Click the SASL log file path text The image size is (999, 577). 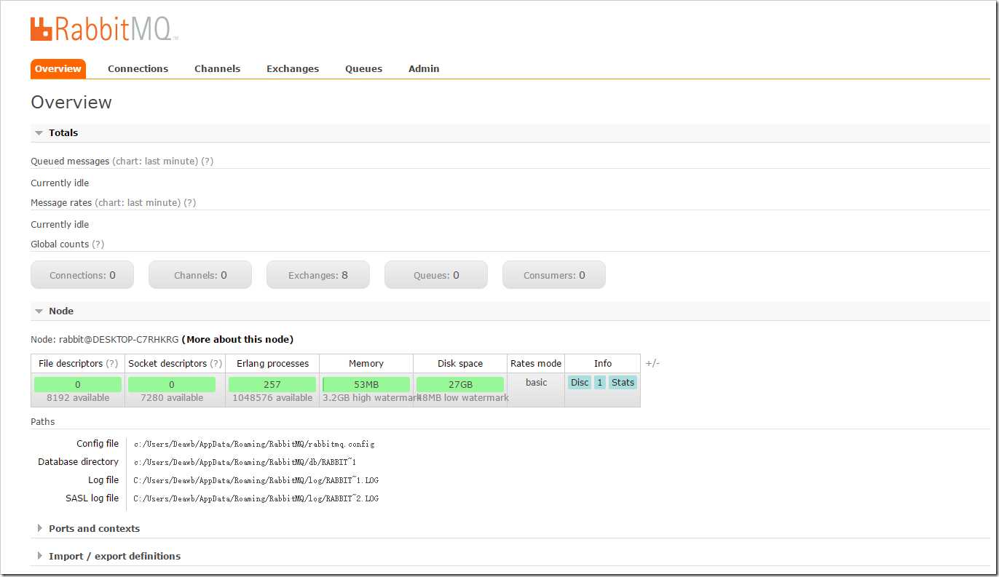[256, 498]
